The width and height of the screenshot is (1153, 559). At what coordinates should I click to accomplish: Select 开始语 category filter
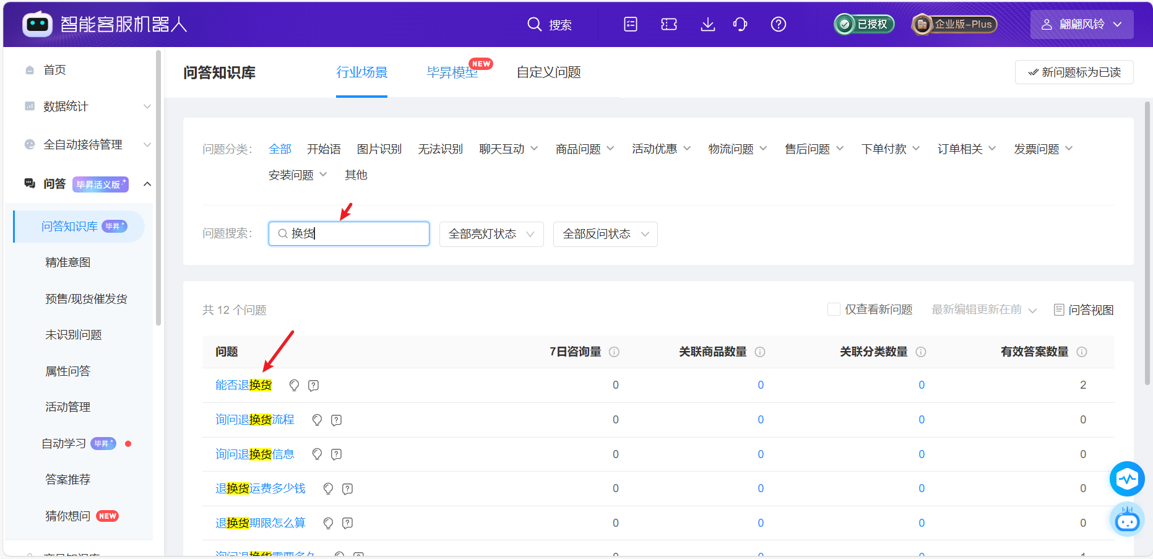(324, 149)
